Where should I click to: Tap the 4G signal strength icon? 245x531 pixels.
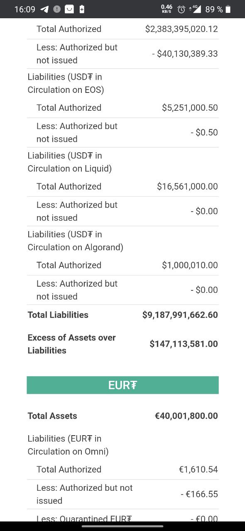[x=195, y=9]
